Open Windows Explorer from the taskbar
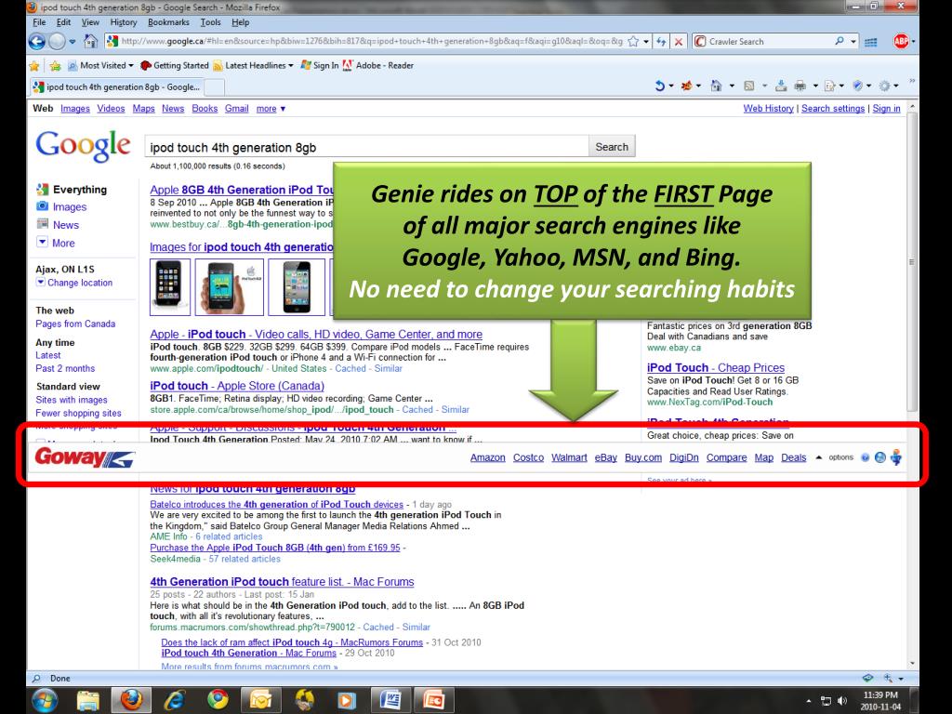 pos(88,700)
